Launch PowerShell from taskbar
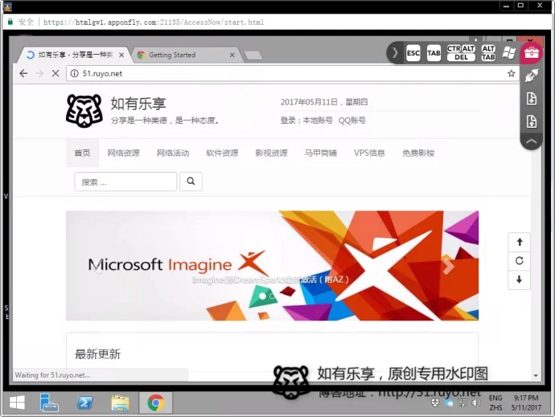Image resolution: width=555 pixels, height=417 pixels. pyautogui.click(x=85, y=403)
